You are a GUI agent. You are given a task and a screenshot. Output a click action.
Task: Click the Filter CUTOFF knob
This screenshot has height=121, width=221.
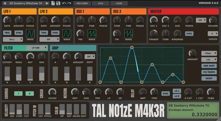click(7, 57)
